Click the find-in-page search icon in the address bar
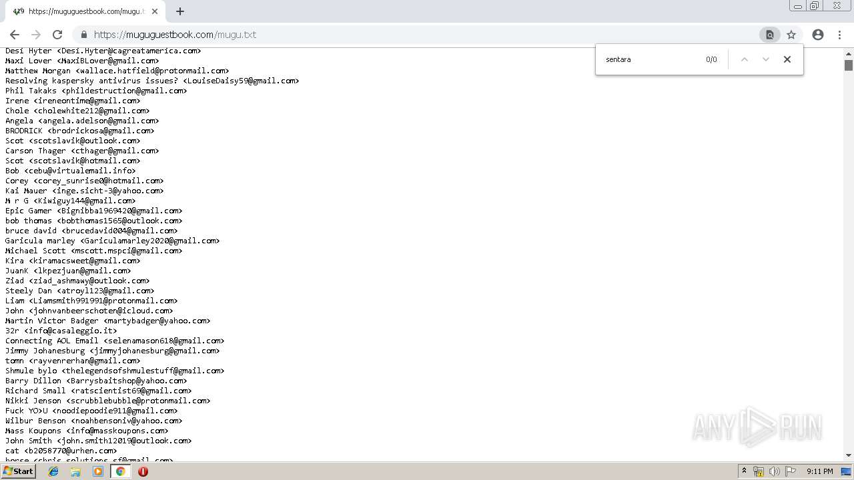The height and width of the screenshot is (480, 854). [769, 35]
